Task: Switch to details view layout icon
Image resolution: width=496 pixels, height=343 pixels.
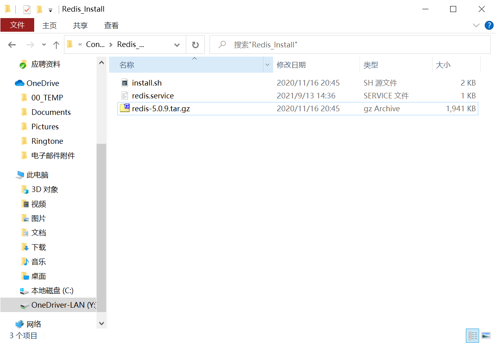Action: coord(473,335)
